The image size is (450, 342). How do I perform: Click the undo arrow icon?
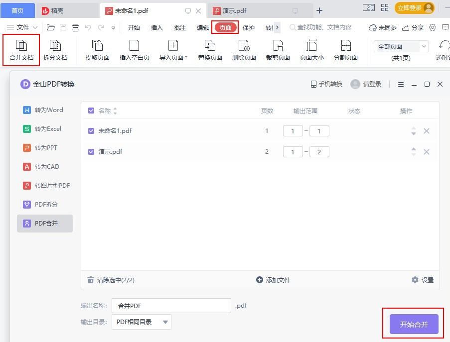point(88,27)
